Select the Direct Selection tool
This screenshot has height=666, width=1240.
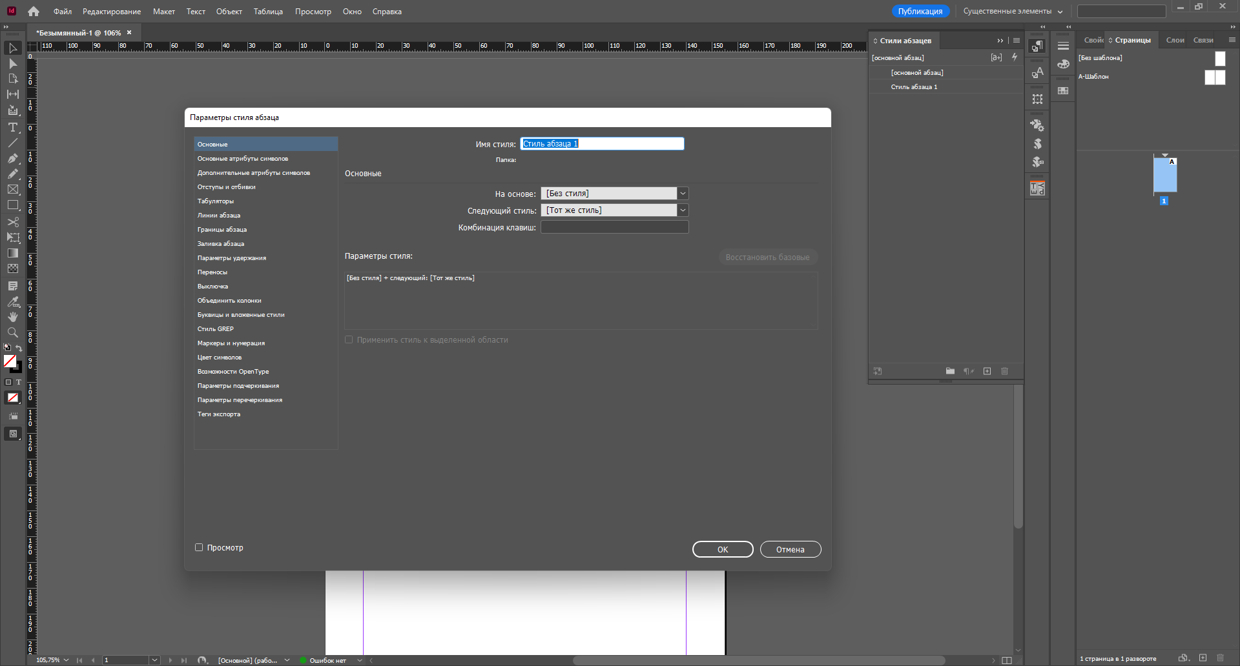[13, 64]
